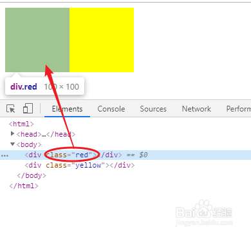Click the "yellow" class attribute value
Image resolution: width=251 pixels, height=234 pixels.
88,165
